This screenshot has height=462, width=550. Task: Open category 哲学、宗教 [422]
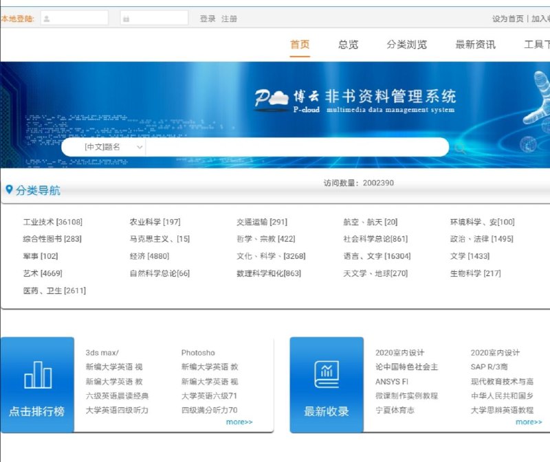tap(266, 239)
